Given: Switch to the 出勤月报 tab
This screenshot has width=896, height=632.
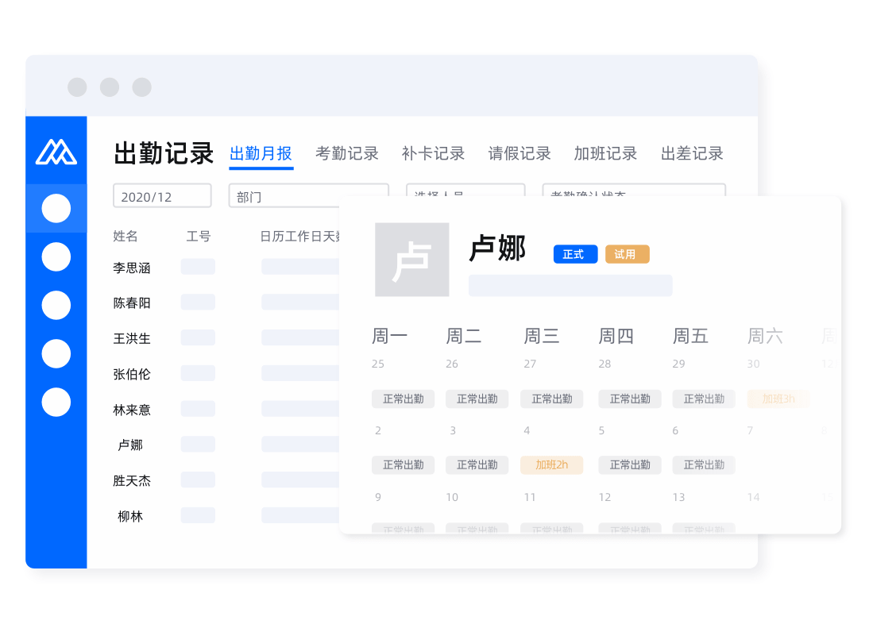Looking at the screenshot, I should click(261, 154).
